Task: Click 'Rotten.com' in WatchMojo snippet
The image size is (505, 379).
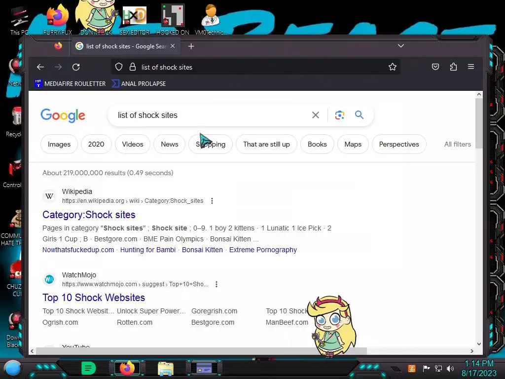Action: tap(135, 322)
